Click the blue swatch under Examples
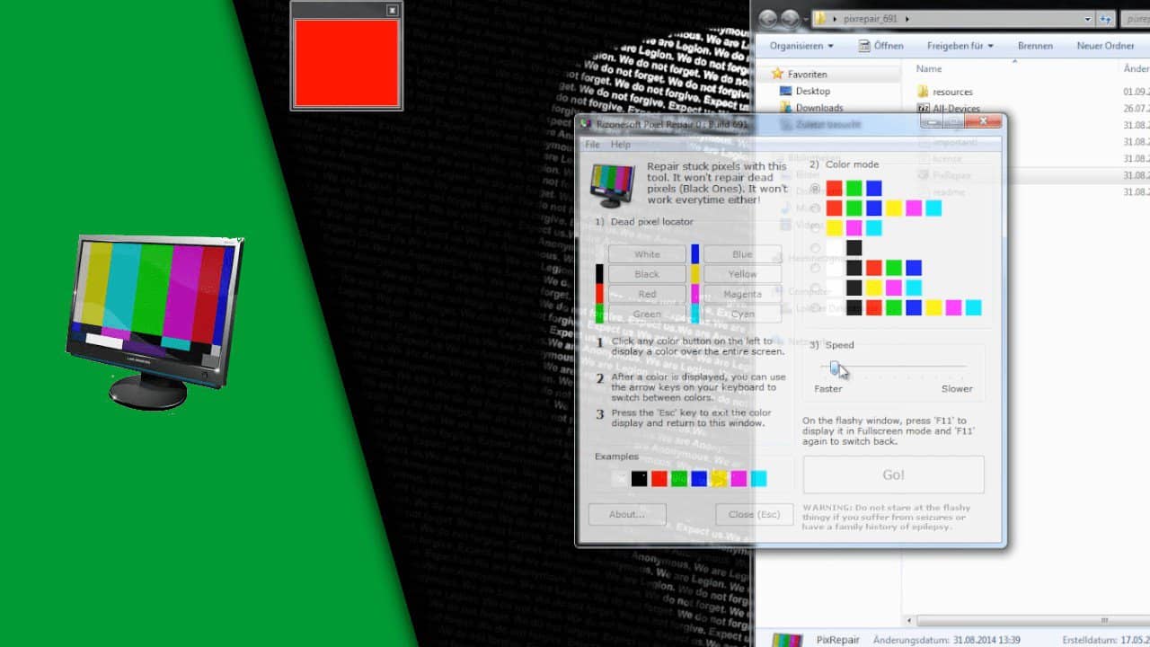This screenshot has width=1150, height=647. click(699, 479)
